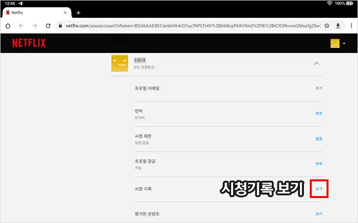The height and width of the screenshot is (223, 358).
Task: Open the browser three-dot menu
Action: pyautogui.click(x=352, y=25)
